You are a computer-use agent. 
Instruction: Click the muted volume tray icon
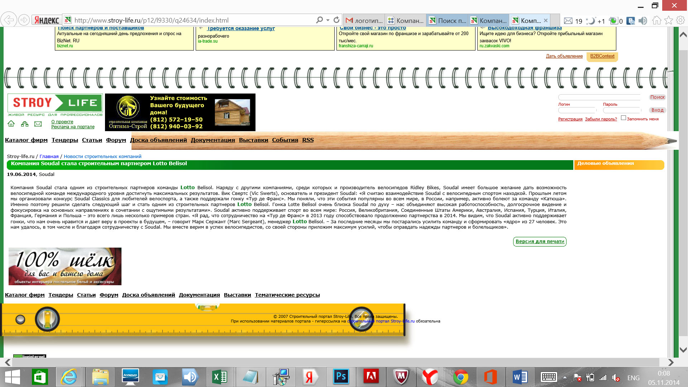pyautogui.click(x=616, y=377)
